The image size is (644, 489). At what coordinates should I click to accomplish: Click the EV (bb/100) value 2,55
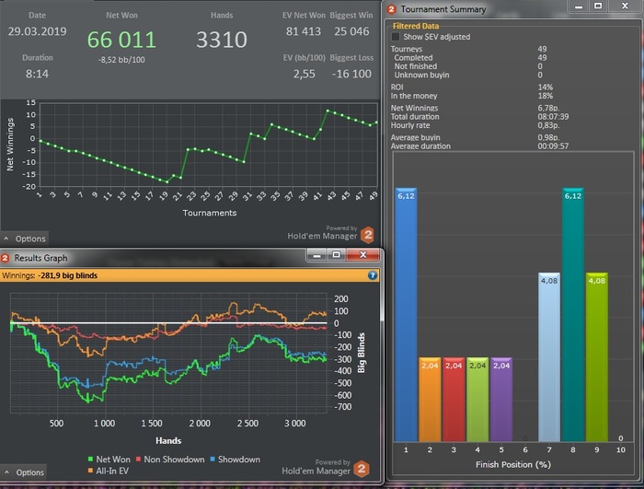pyautogui.click(x=304, y=74)
